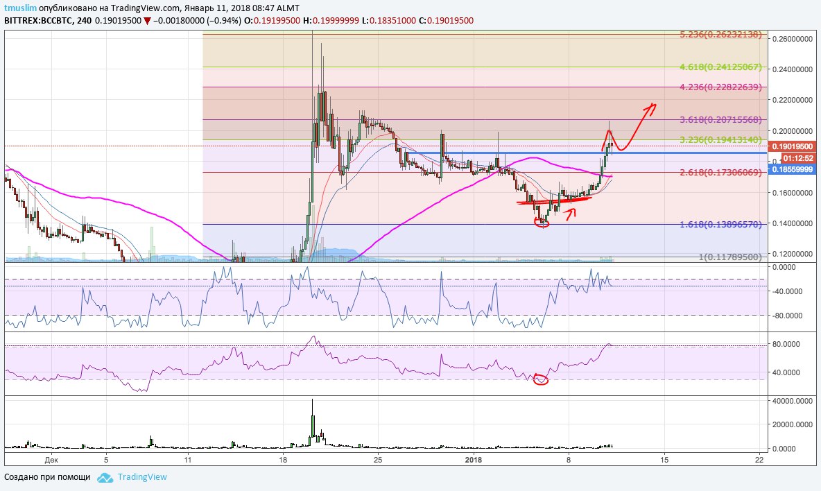Image resolution: width=821 pixels, height=491 pixels.
Task: Select the 0.12000000 price axis label
Action: pyautogui.click(x=792, y=254)
